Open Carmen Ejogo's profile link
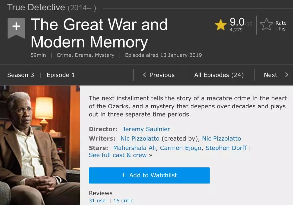The image size is (293, 205). coord(180,148)
